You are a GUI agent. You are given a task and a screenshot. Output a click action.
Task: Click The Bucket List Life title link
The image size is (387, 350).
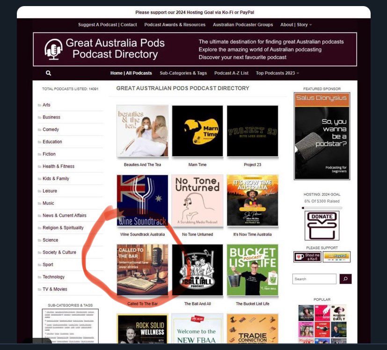tap(253, 304)
